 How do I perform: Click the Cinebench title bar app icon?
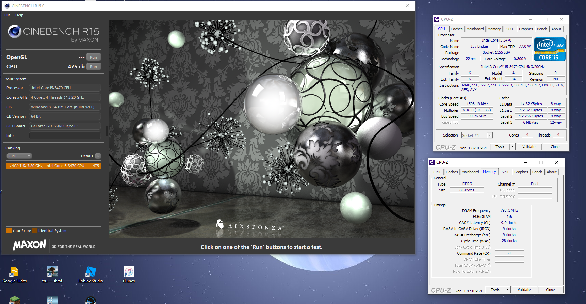7,6
